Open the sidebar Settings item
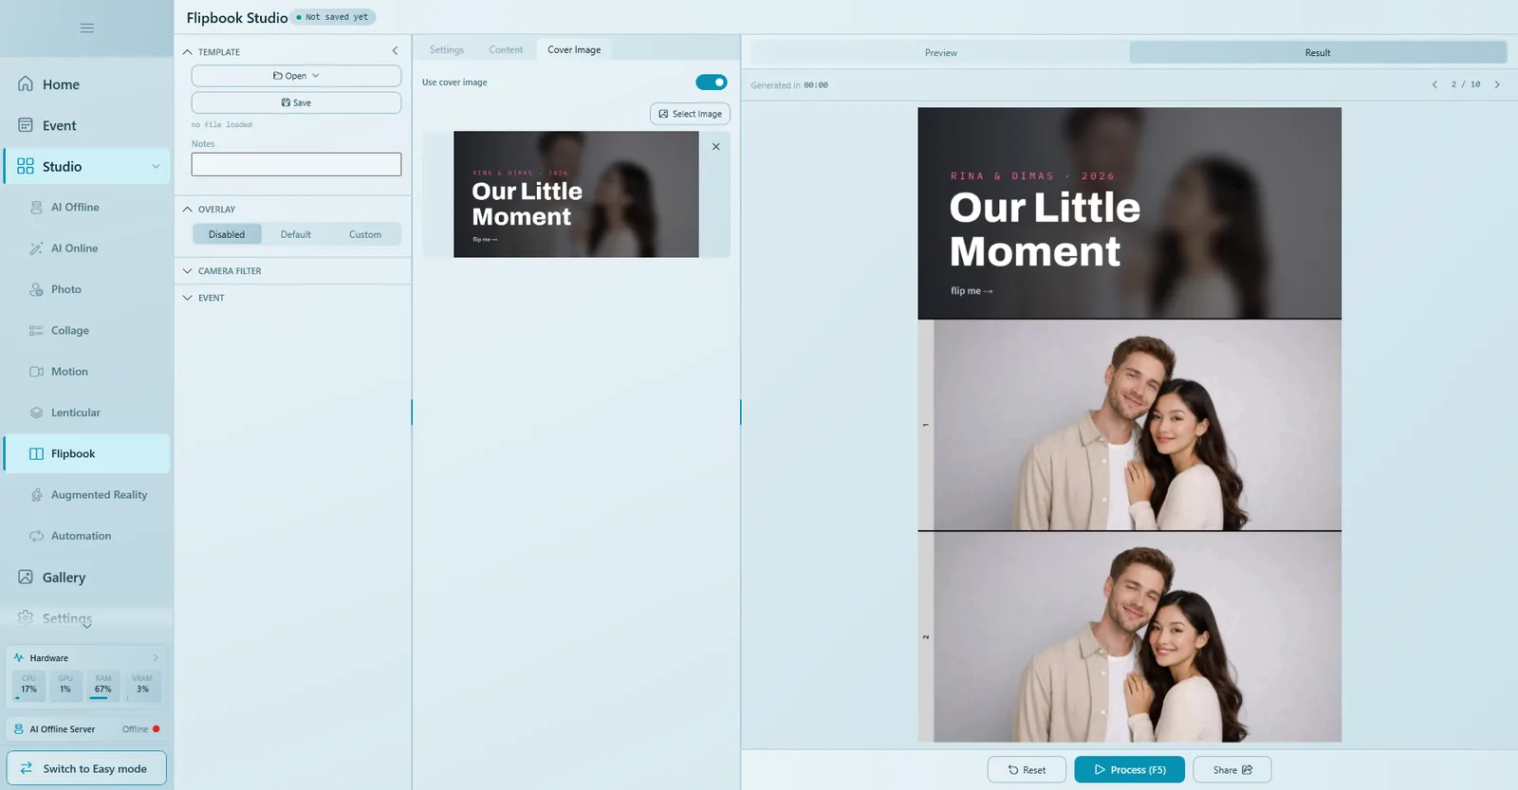 (x=86, y=618)
